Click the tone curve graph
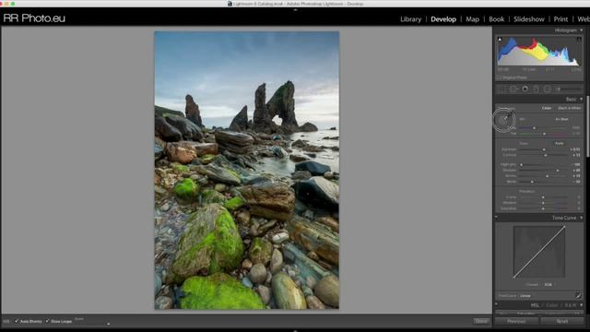 pyautogui.click(x=539, y=252)
